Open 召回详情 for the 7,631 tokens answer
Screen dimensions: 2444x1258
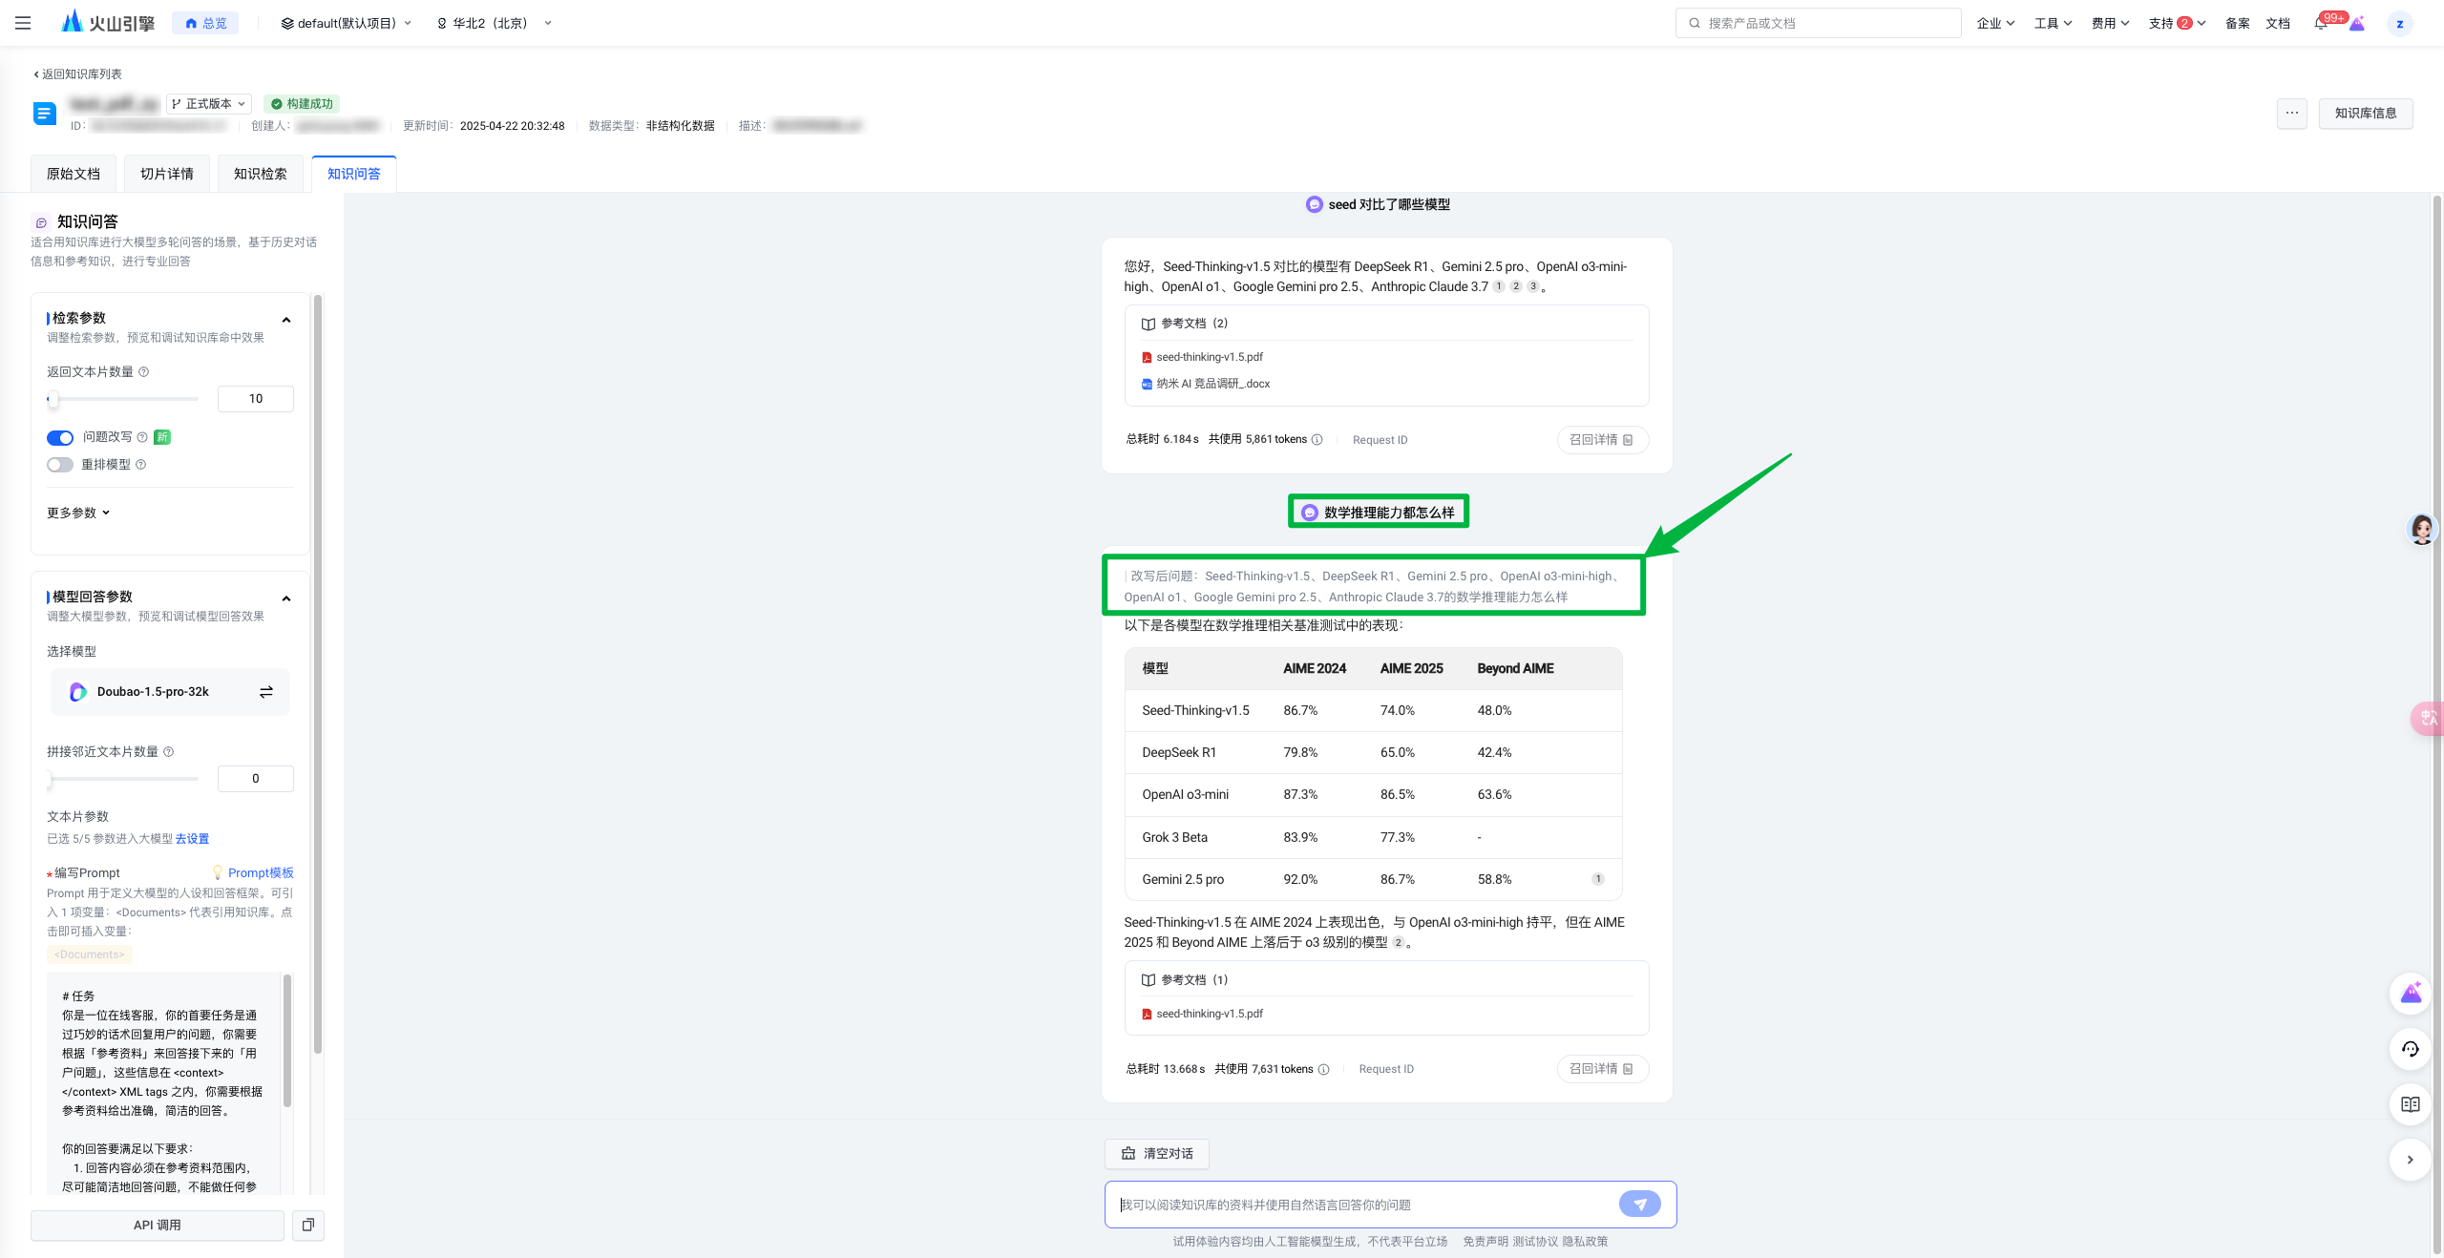click(x=1602, y=1069)
